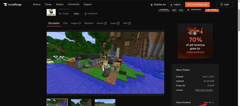Switch to the Images (3) tab
The image size is (240, 106).
[x=76, y=23]
